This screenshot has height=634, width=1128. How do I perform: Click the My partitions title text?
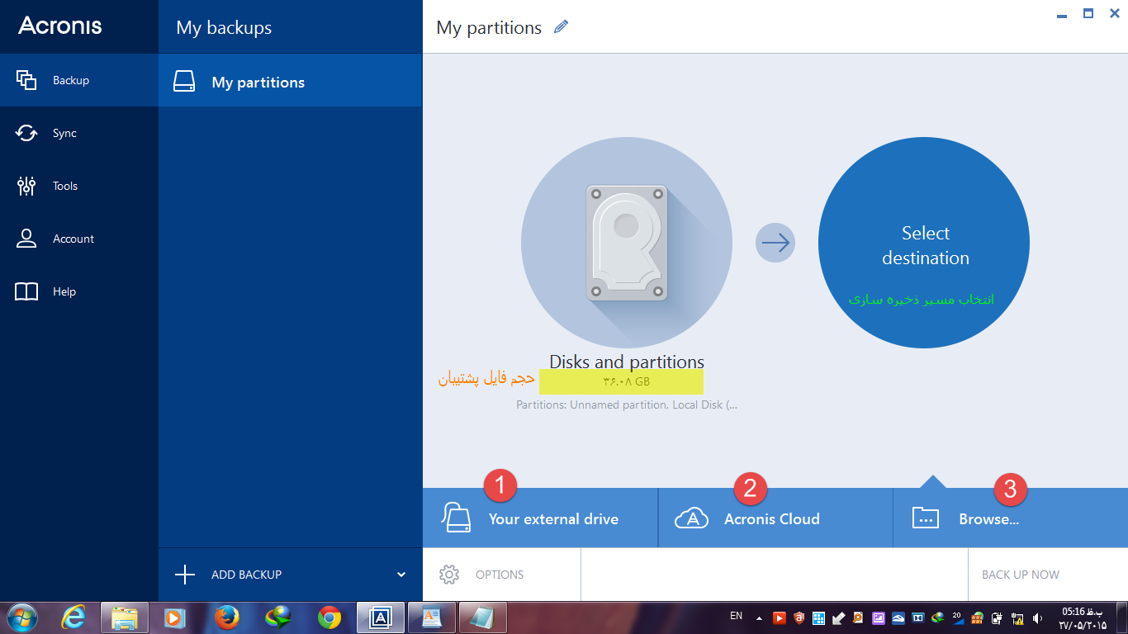489,27
